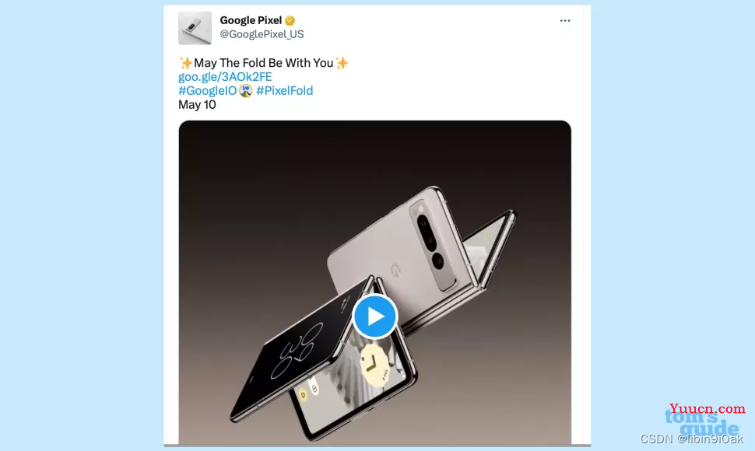Click the CSDN @libin9iOak credit
Viewport: 755px width, 451px height.
click(x=691, y=439)
